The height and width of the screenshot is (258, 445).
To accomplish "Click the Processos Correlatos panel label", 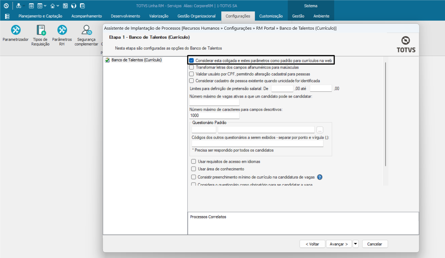I will point(208,217).
